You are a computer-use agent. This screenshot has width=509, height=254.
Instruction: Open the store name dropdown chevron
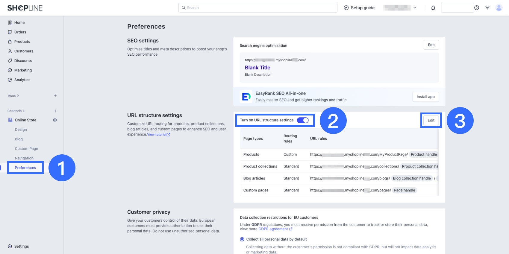415,8
